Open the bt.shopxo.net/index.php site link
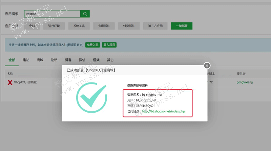 click(163, 111)
